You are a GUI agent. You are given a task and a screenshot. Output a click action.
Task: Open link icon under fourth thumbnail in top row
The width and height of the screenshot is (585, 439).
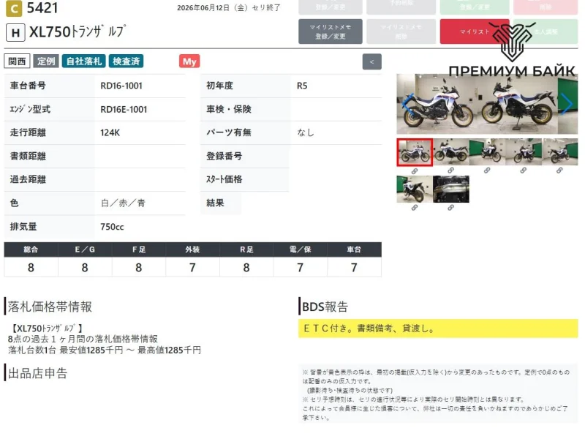pos(523,170)
